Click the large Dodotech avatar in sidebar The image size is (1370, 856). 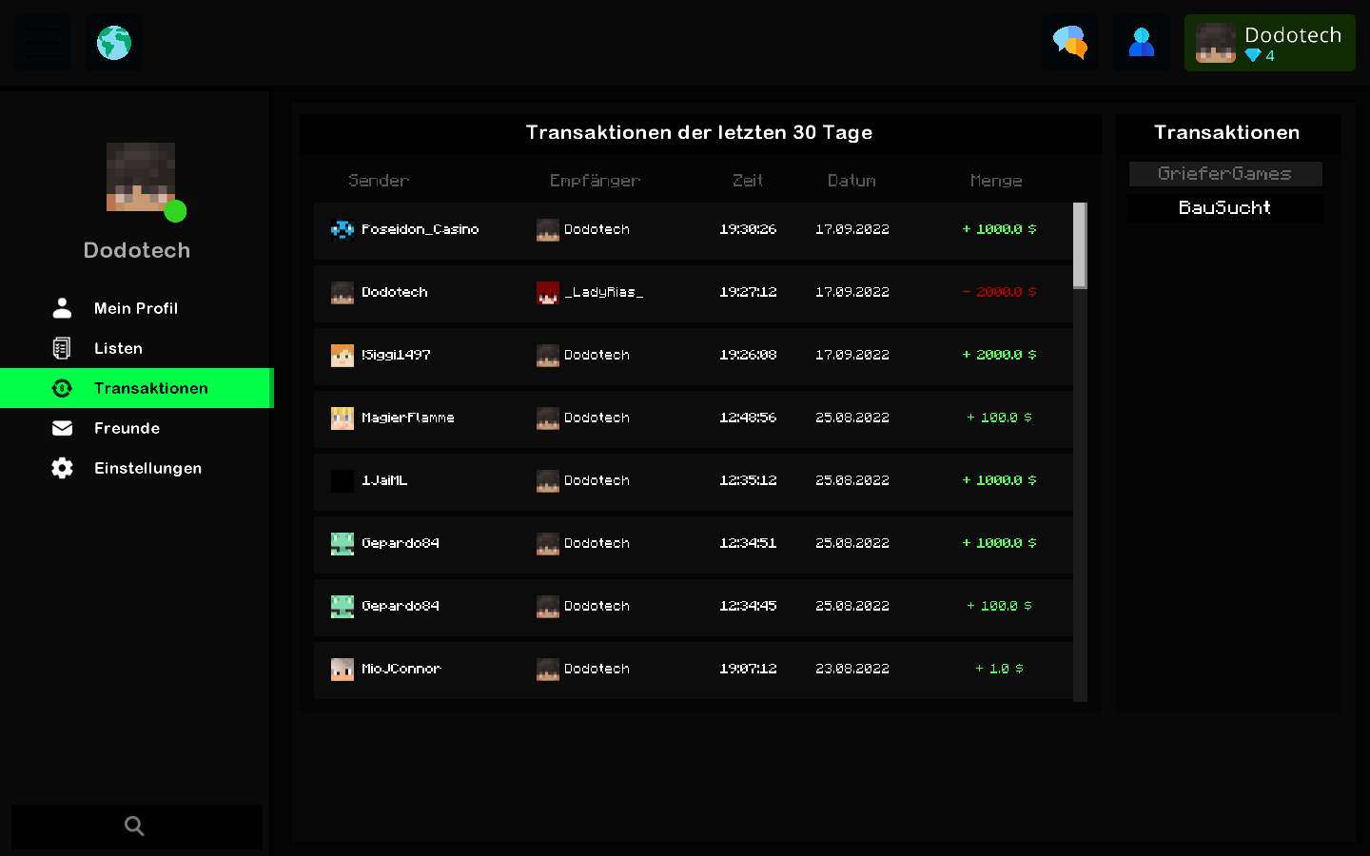click(x=141, y=177)
